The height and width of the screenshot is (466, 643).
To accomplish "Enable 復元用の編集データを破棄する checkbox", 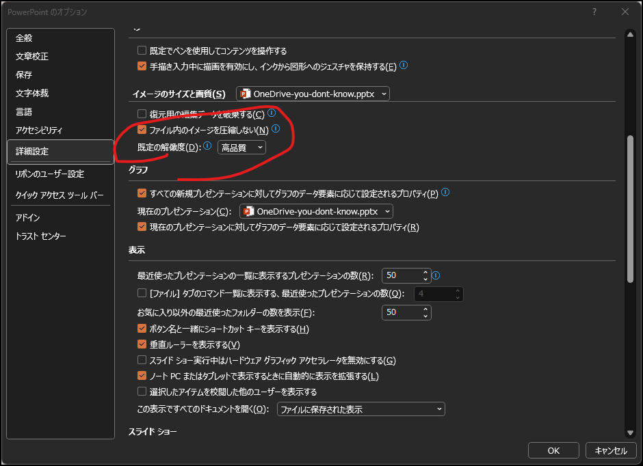I will (x=142, y=113).
